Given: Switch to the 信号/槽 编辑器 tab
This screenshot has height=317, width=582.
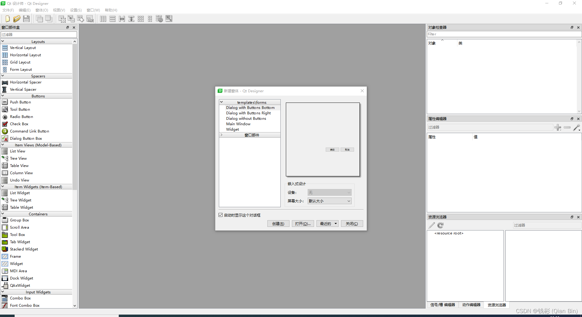Looking at the screenshot, I should click(443, 305).
